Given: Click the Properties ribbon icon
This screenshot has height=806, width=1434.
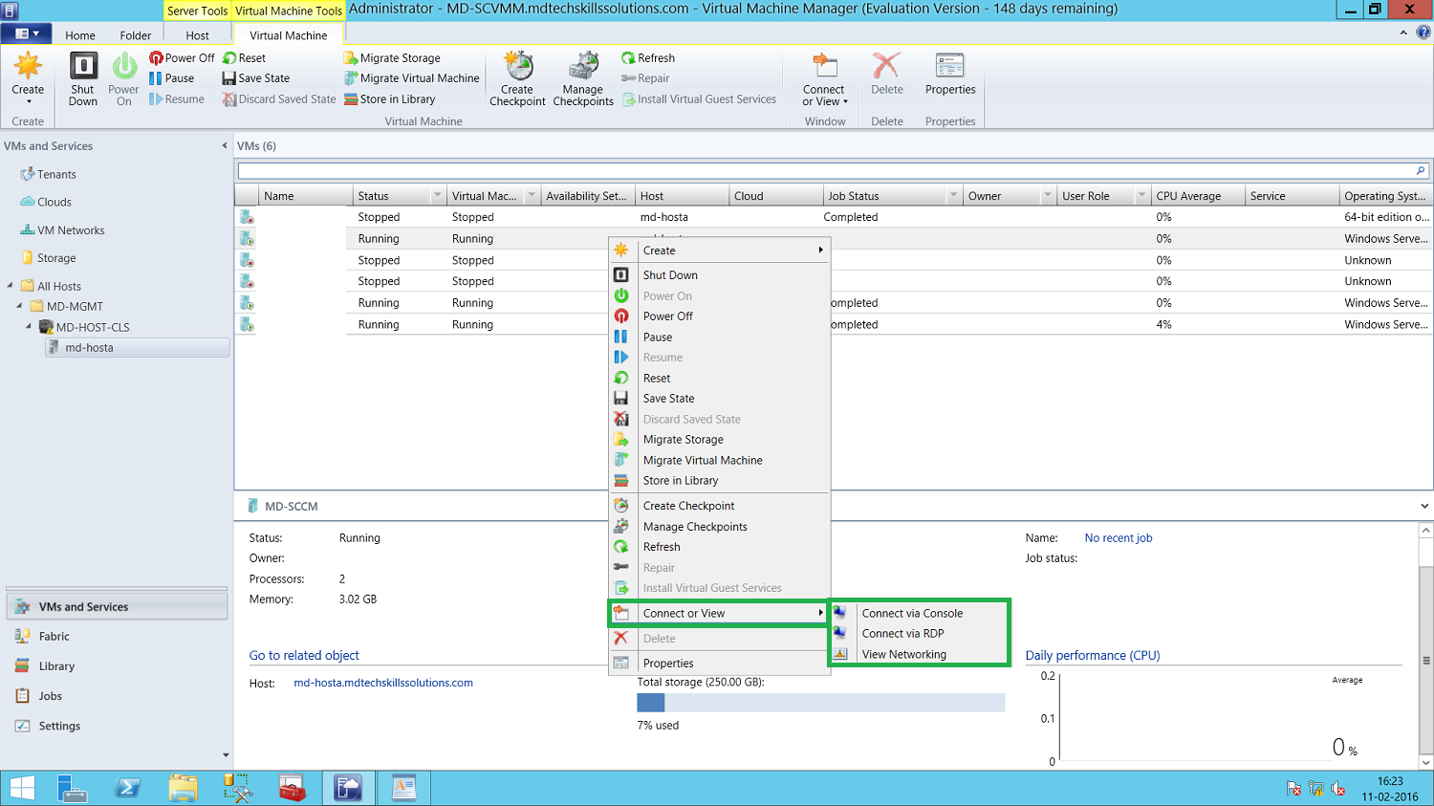Looking at the screenshot, I should pyautogui.click(x=949, y=76).
